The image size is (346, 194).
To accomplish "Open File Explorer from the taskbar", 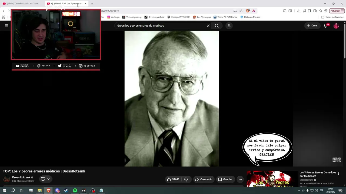I will 39,190.
